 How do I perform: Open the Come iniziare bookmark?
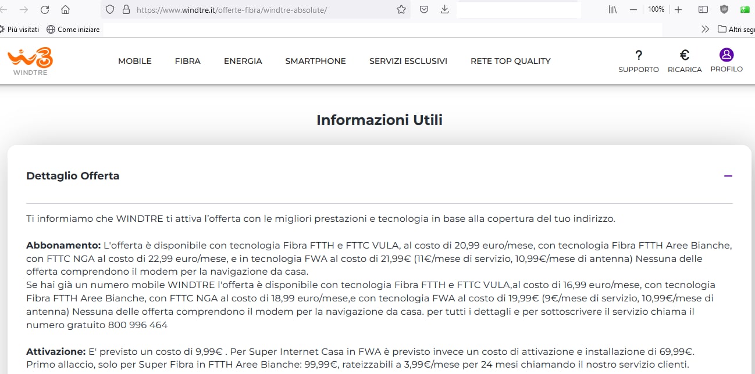(x=73, y=29)
